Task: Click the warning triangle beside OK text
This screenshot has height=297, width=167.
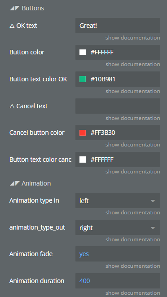Action: [x=12, y=26]
